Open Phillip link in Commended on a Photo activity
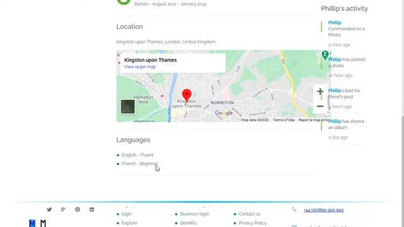404x227 pixels. pos(335,23)
